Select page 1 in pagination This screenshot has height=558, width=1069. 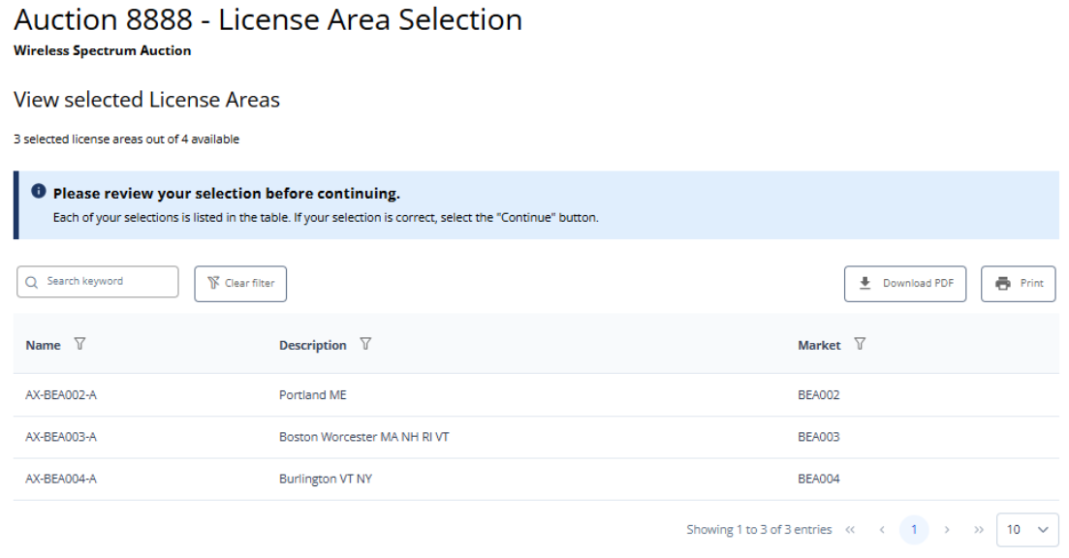[914, 530]
